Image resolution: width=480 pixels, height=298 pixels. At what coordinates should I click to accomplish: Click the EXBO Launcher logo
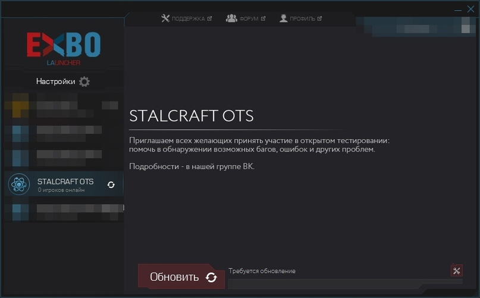(x=64, y=49)
